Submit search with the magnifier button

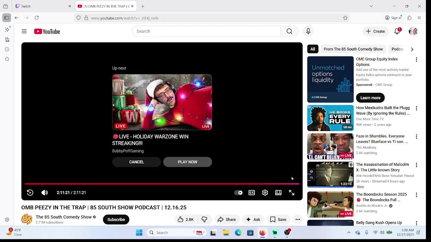click(289, 31)
